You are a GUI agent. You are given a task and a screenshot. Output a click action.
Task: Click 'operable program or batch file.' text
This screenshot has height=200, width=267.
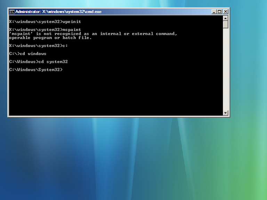[50, 38]
